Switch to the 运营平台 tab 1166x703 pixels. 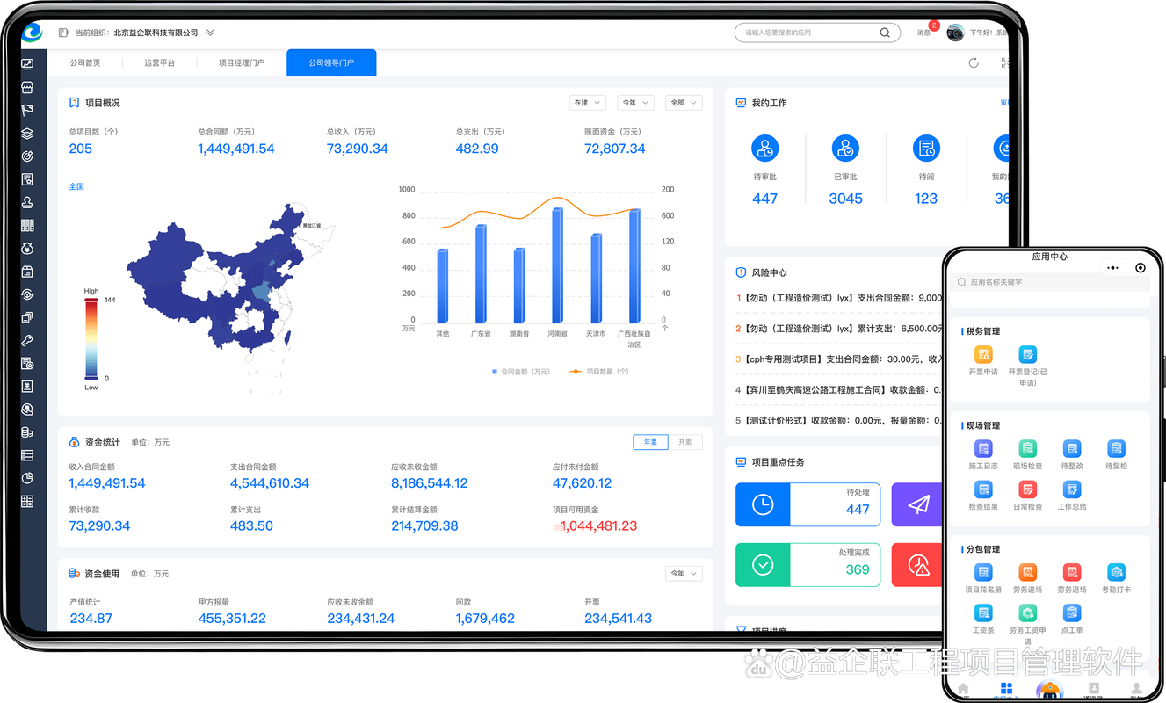(x=160, y=63)
